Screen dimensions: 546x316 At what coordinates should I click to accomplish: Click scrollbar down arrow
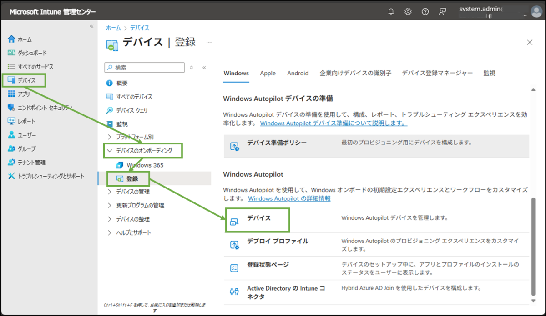534,301
